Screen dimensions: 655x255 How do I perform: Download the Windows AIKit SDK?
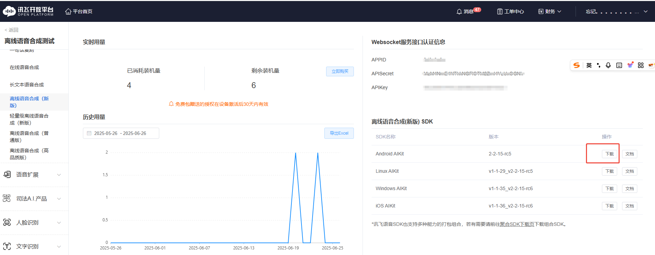pos(610,188)
